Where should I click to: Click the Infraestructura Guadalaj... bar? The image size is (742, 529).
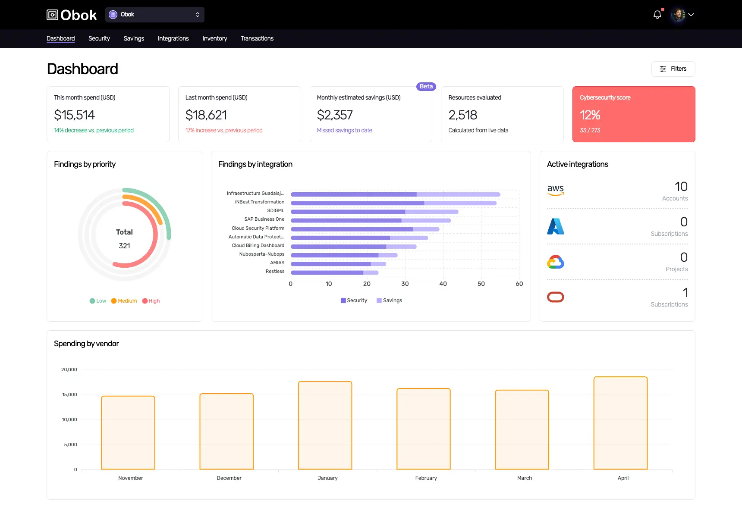tap(396, 194)
